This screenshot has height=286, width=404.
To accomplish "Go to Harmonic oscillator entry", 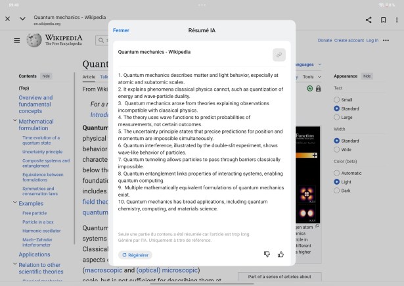I will click(41, 231).
